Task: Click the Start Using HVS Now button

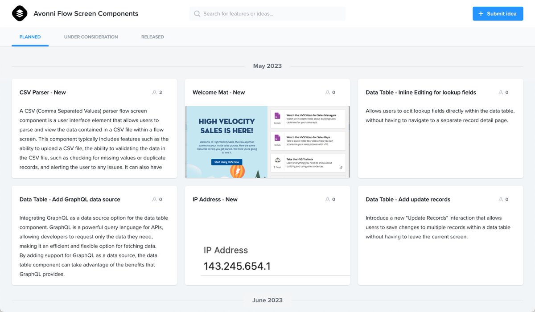Action: [x=226, y=162]
